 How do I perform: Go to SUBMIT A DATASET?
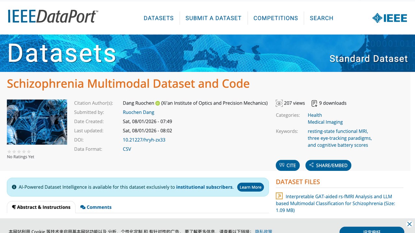click(213, 18)
